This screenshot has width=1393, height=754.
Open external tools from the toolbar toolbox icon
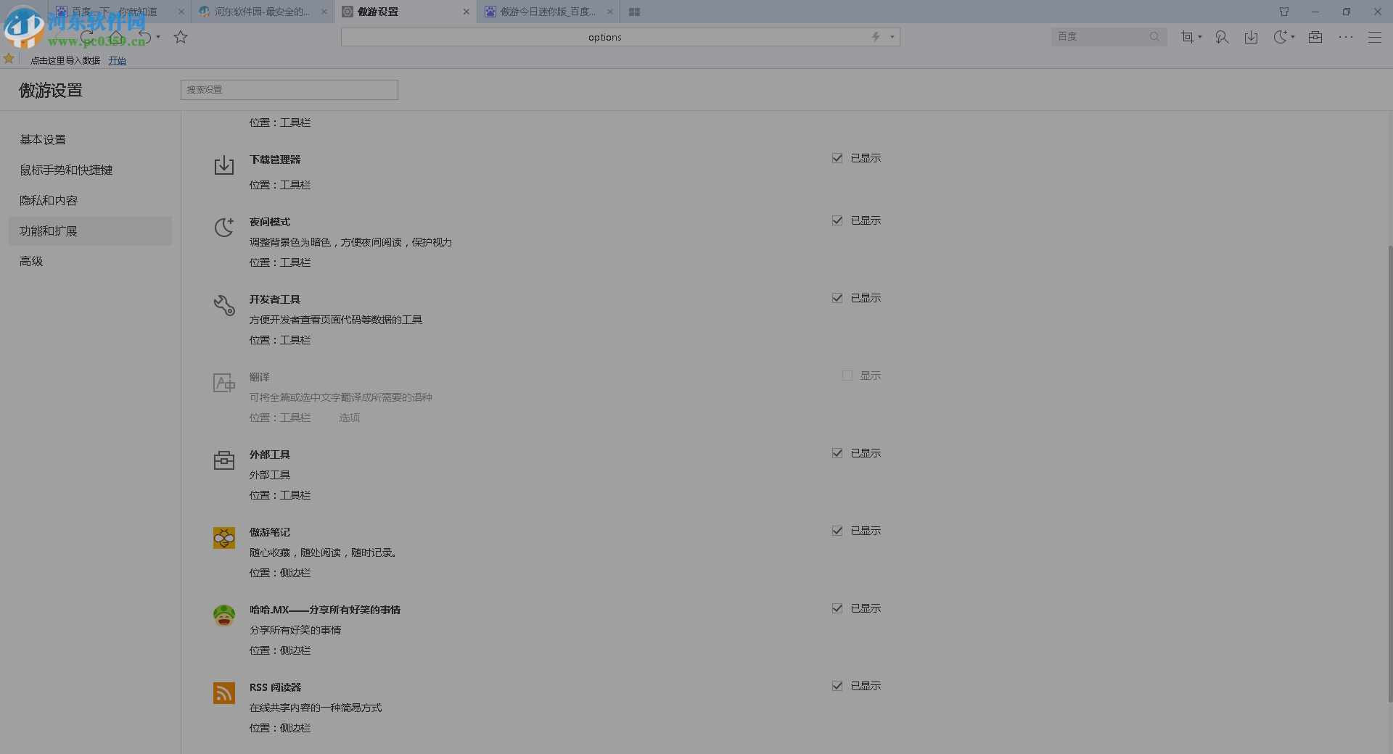point(1315,37)
